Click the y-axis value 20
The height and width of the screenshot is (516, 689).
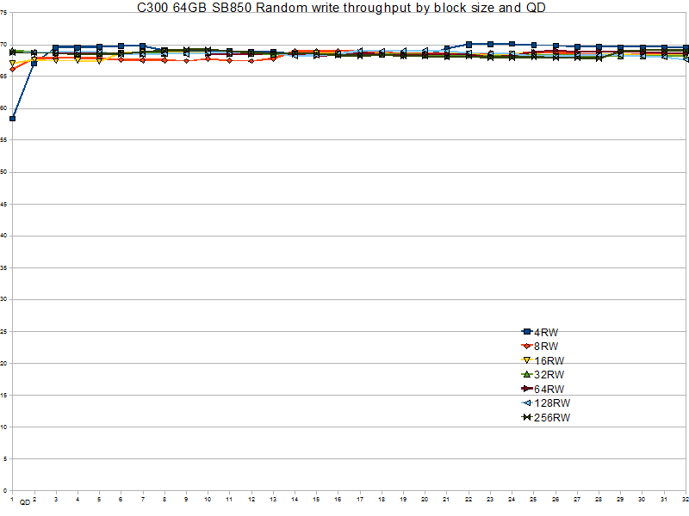[x=3, y=363]
